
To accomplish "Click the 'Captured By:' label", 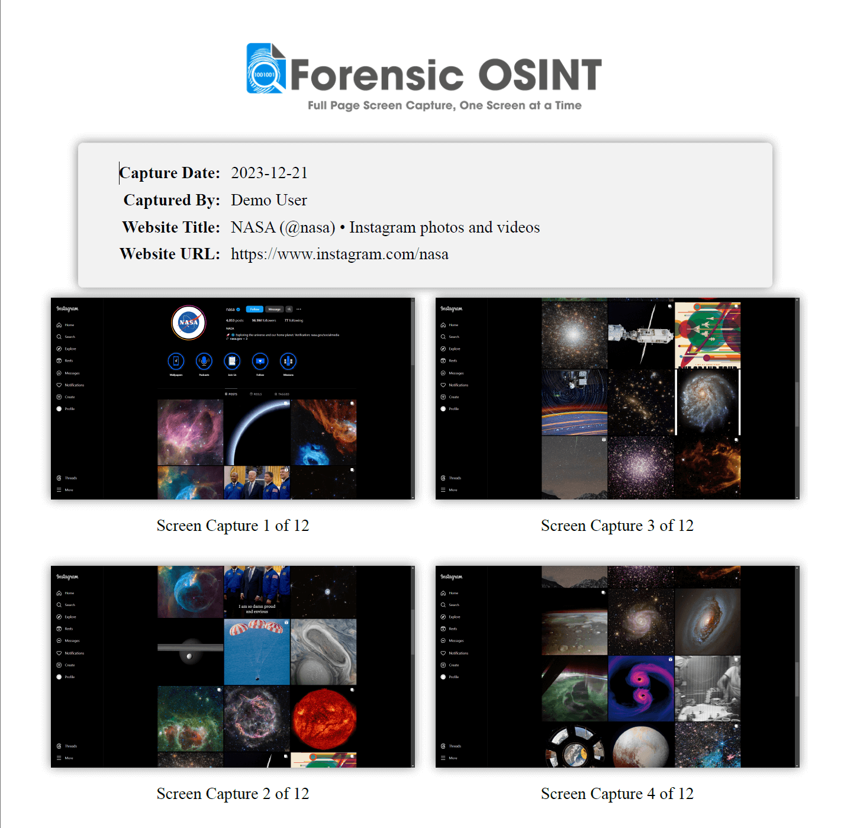I will tap(172, 200).
